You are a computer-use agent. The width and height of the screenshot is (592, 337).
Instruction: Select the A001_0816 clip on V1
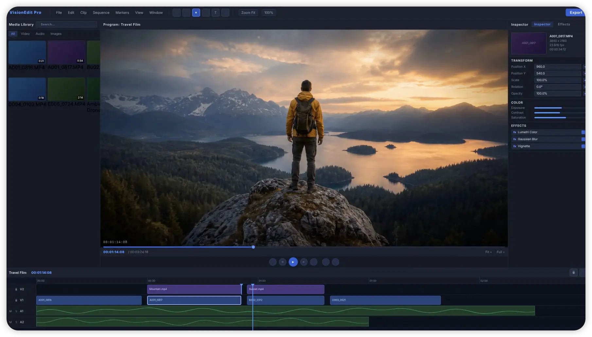(x=89, y=300)
